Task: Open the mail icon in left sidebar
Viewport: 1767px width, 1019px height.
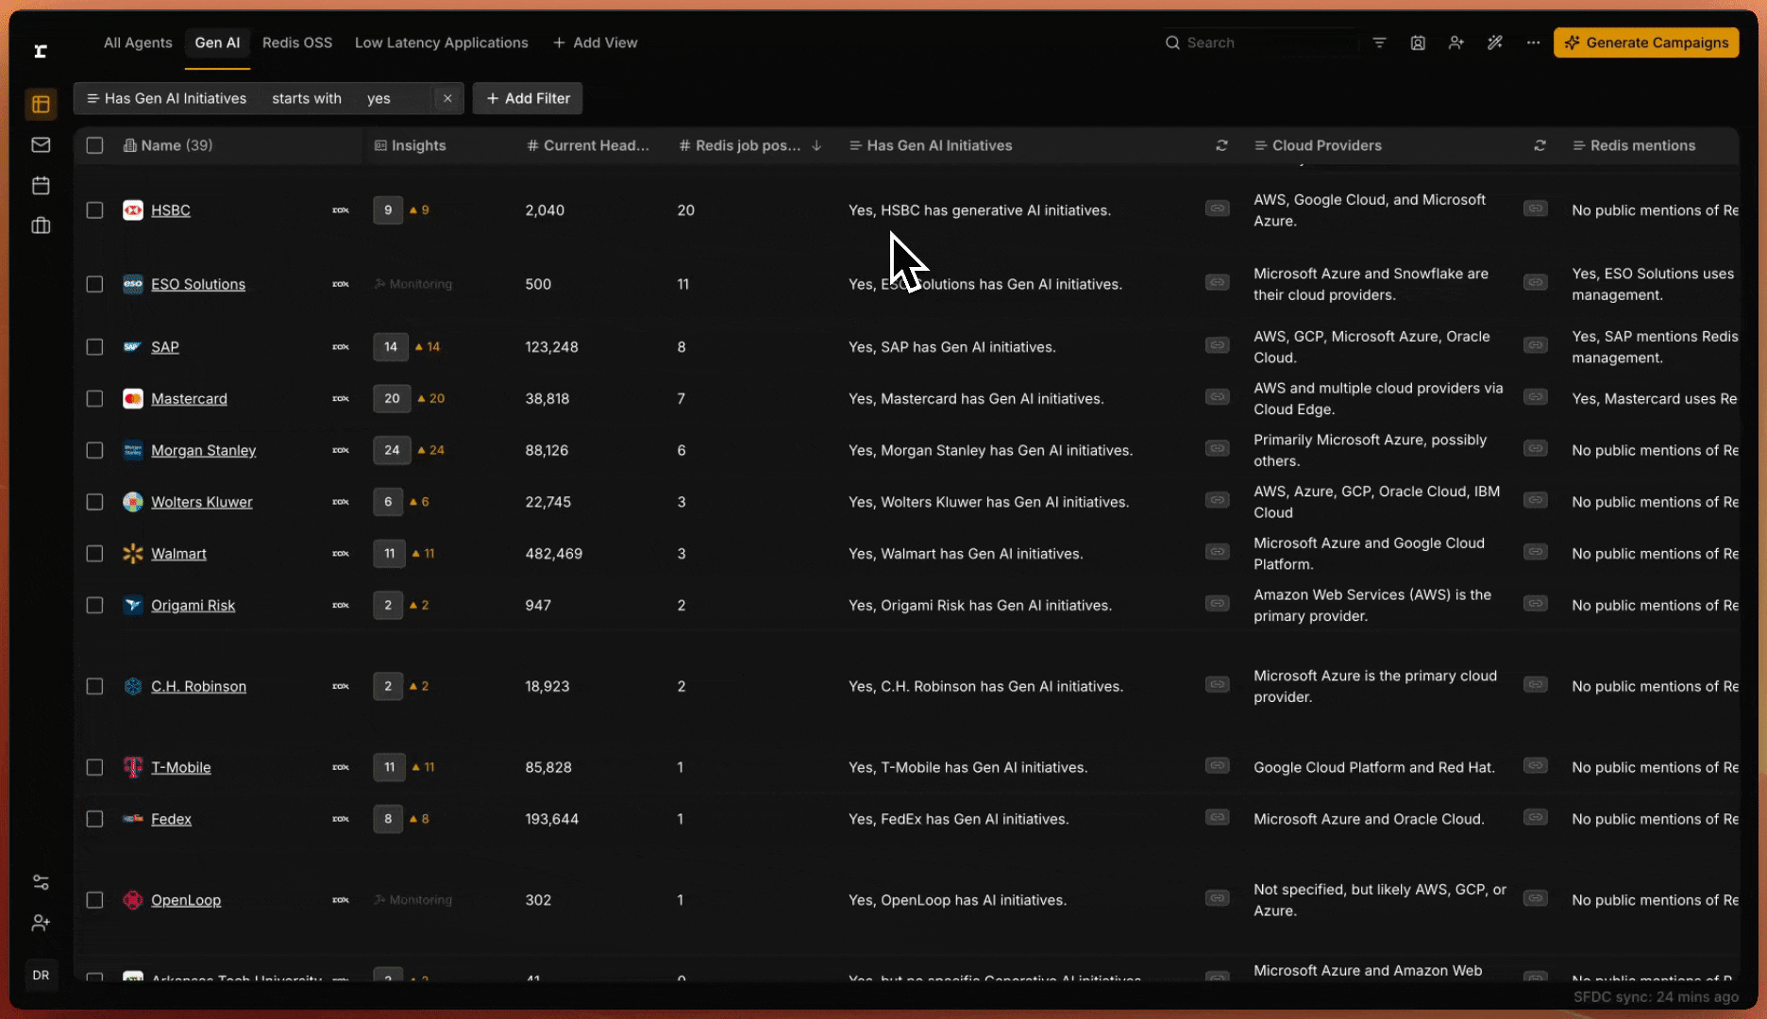Action: click(x=41, y=145)
